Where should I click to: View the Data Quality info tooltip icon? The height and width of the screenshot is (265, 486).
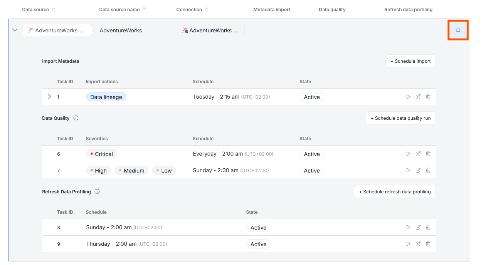coord(76,118)
